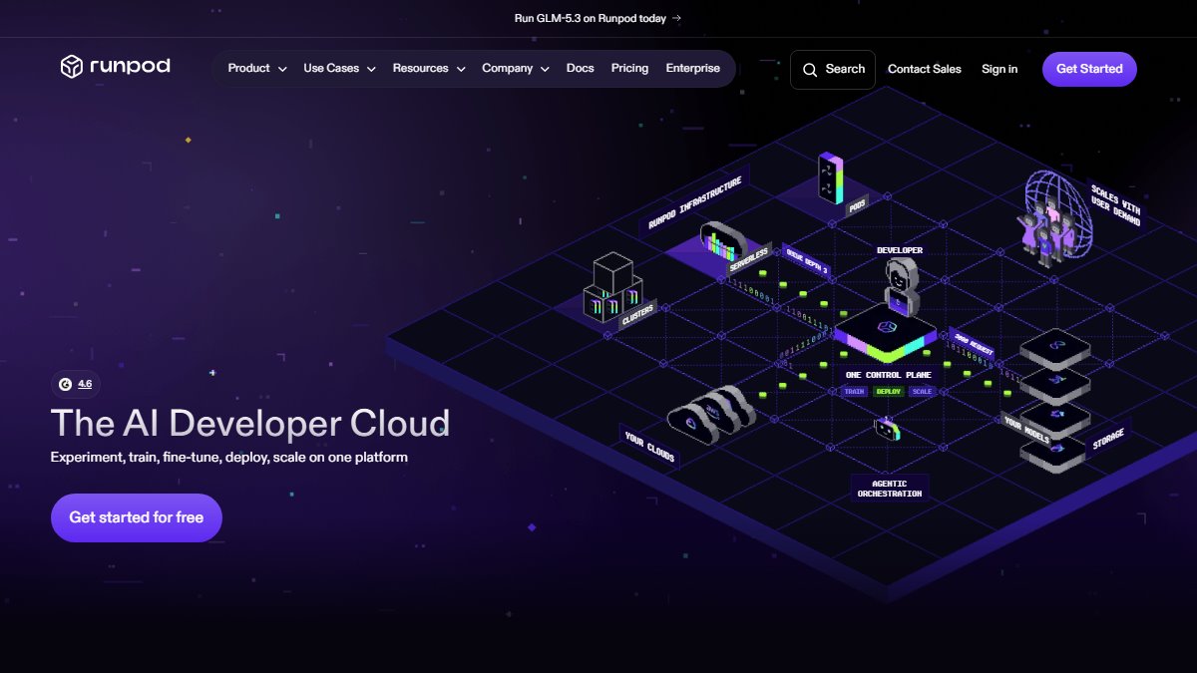This screenshot has height=673, width=1197.
Task: Click the Search input box
Action: 833,70
